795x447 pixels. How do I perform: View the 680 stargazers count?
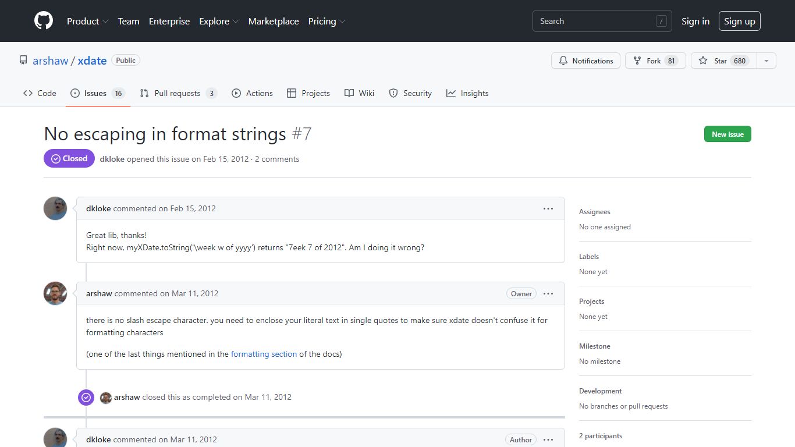739,61
